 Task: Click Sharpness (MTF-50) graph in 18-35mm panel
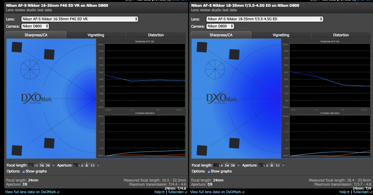330,75
